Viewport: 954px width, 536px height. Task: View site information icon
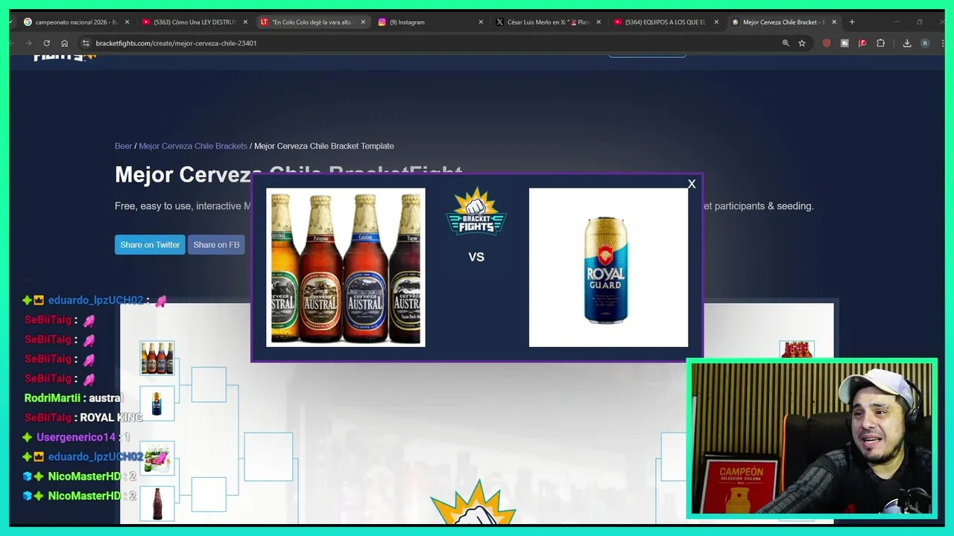tap(86, 43)
